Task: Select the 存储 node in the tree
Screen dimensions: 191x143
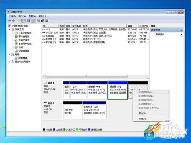Action: click(x=17, y=55)
